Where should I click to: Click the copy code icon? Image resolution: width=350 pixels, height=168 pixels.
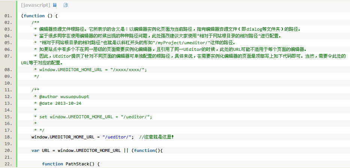click(66, 5)
